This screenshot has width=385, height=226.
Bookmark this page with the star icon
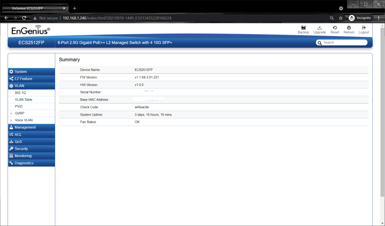tap(341, 18)
